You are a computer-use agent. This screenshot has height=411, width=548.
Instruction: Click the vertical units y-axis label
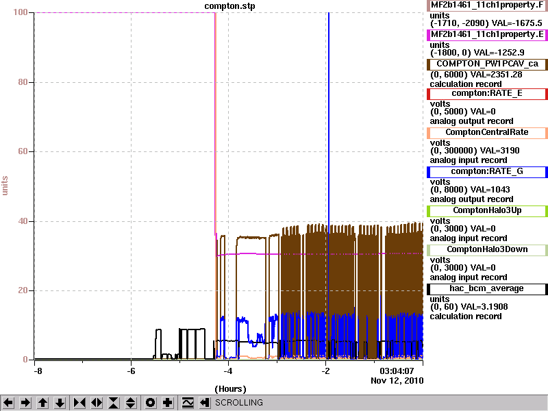[5, 186]
